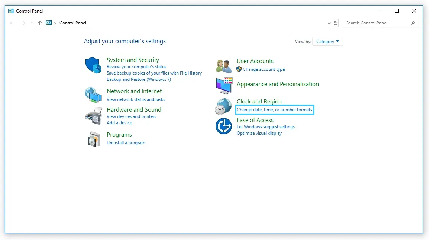Click the Control Panel title bar icon

[11, 11]
